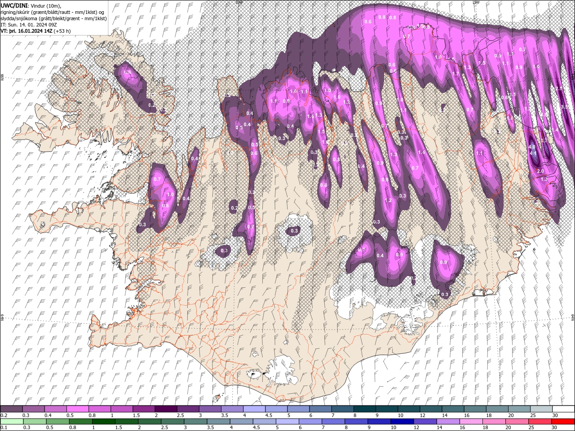Select upper legend swatch between 8 and 9
The height and width of the screenshot is (431, 575).
coord(364,409)
